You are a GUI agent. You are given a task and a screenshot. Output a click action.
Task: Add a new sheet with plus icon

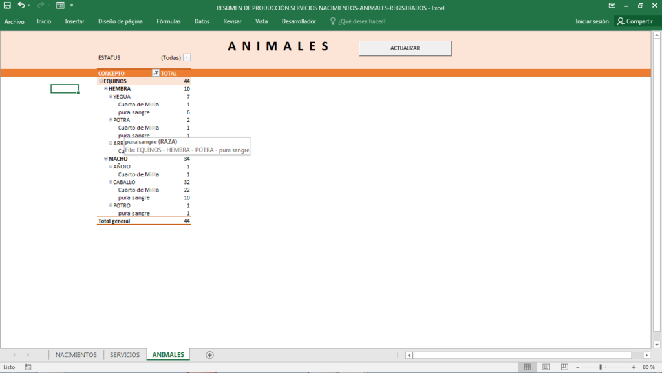209,355
